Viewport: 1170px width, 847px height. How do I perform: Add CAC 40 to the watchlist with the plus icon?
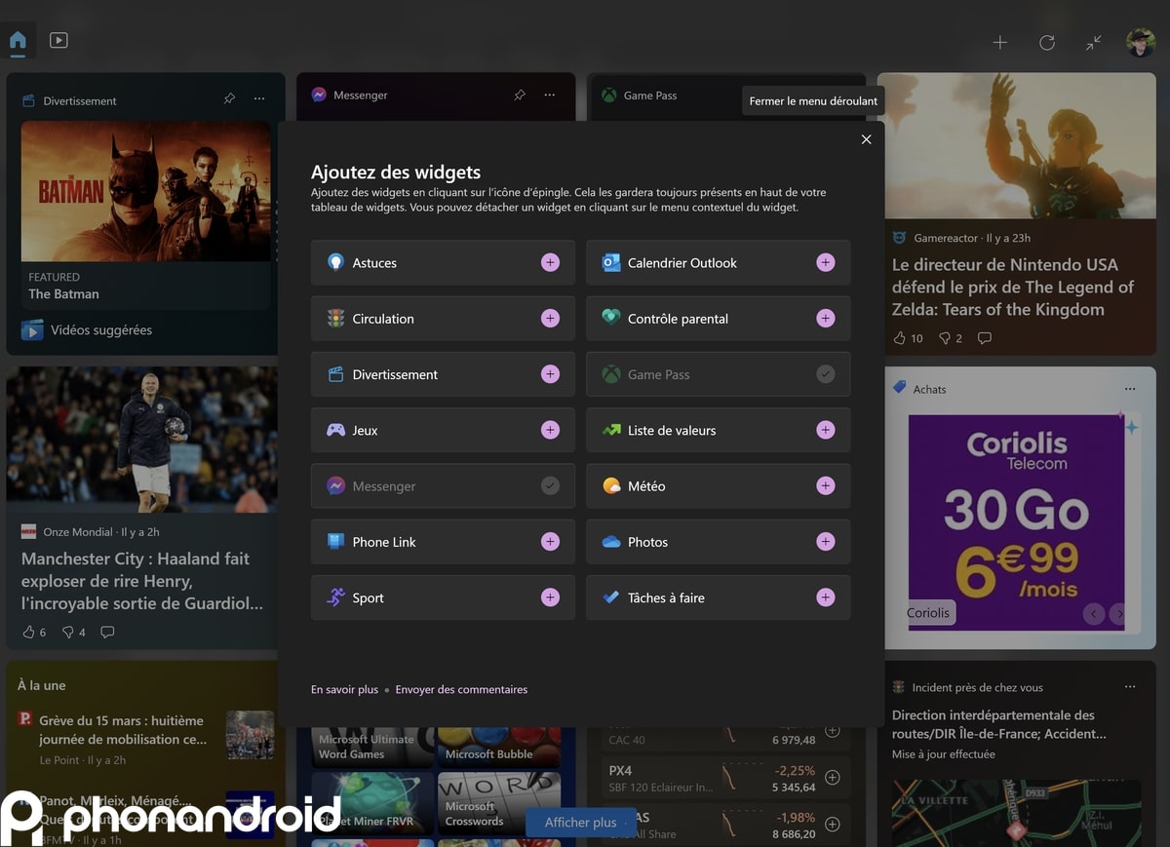point(833,731)
